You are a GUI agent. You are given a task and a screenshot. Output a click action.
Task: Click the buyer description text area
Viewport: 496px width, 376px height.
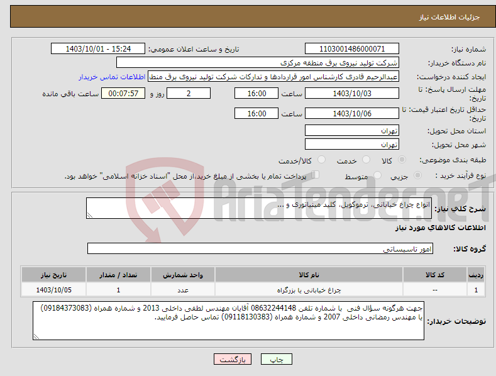tap(228, 321)
